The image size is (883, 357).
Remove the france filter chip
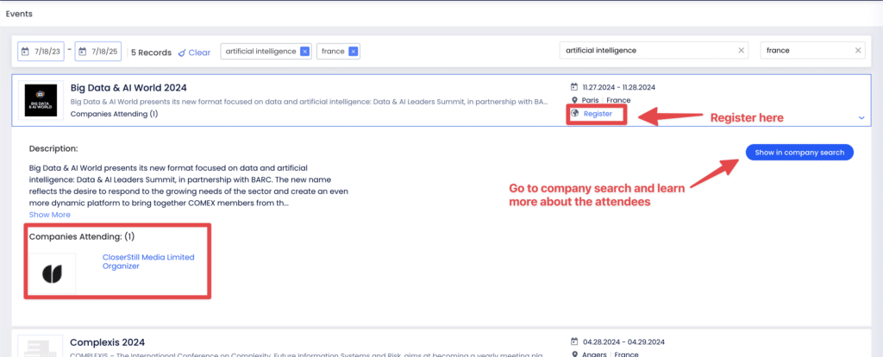point(353,51)
